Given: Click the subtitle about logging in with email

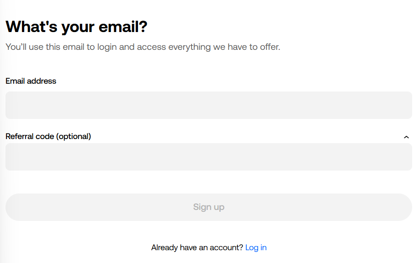Looking at the screenshot, I should click(x=143, y=47).
